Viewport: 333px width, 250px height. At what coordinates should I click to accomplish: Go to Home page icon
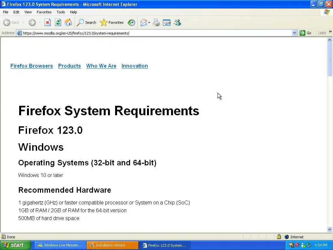[68, 22]
